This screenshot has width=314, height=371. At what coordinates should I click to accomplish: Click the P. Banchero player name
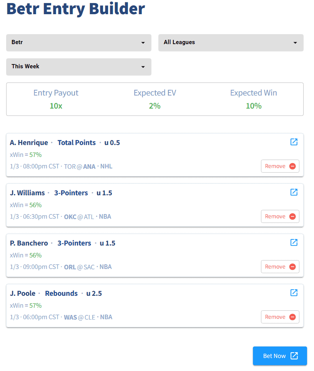(29, 243)
